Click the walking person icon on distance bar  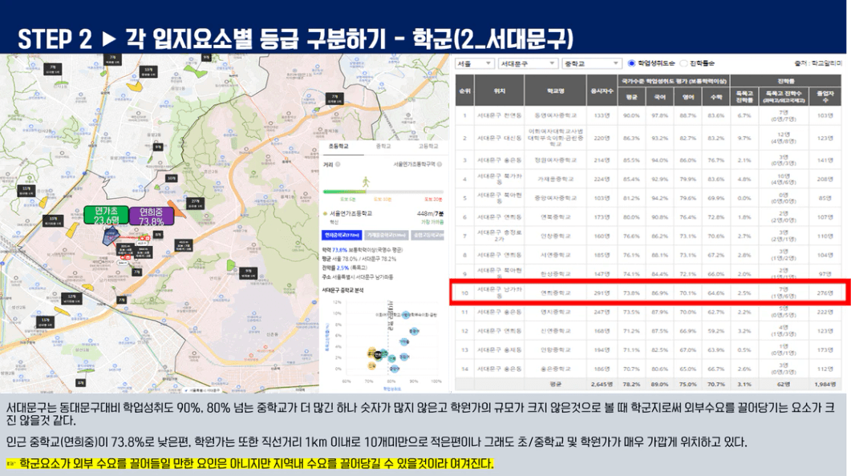[367, 181]
